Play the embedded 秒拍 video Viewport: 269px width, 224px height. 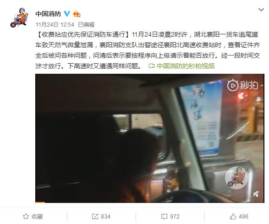pos(150,138)
